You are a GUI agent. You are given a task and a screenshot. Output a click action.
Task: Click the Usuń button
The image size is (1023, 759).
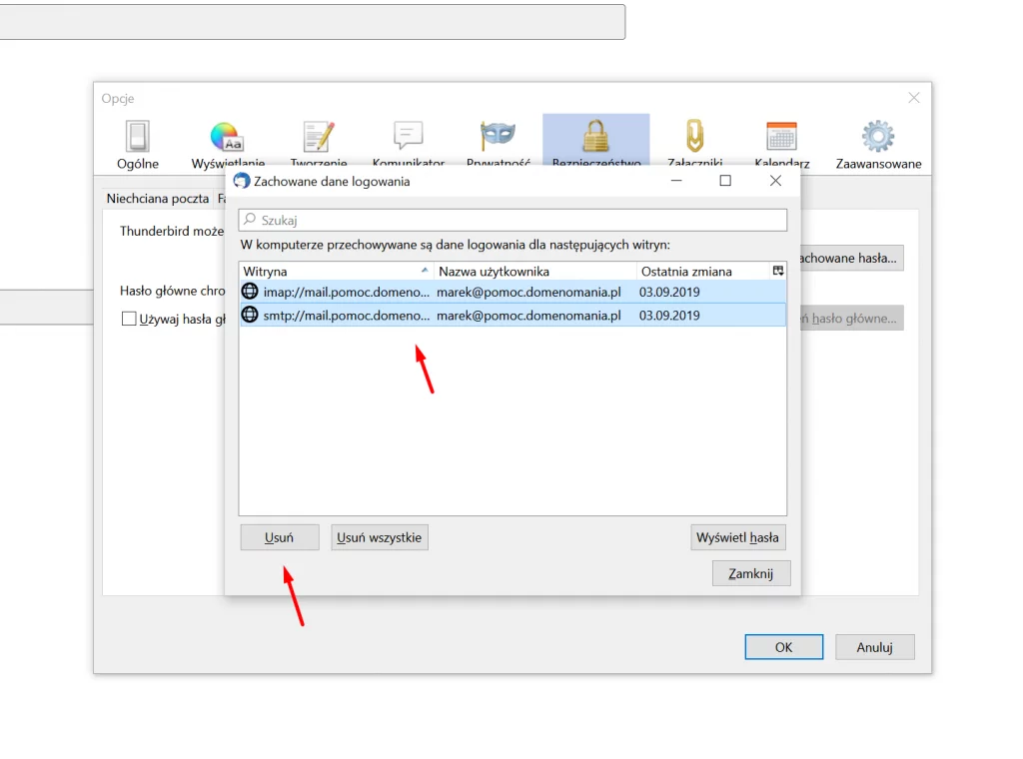point(280,537)
